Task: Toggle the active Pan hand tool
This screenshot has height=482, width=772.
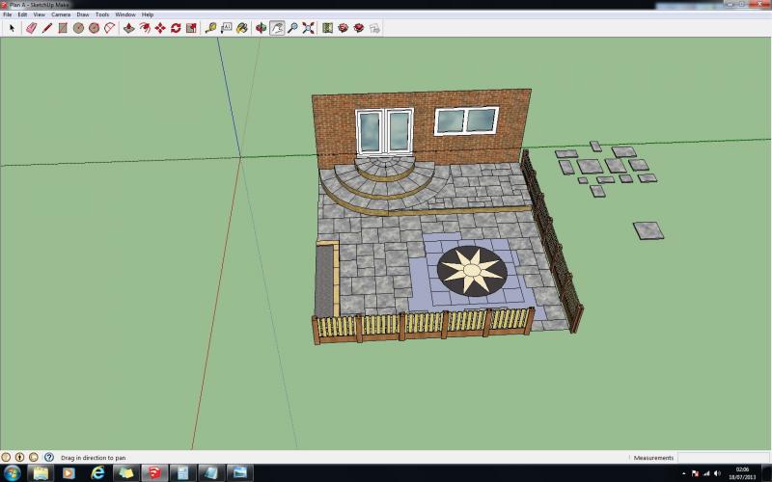Action: click(277, 28)
